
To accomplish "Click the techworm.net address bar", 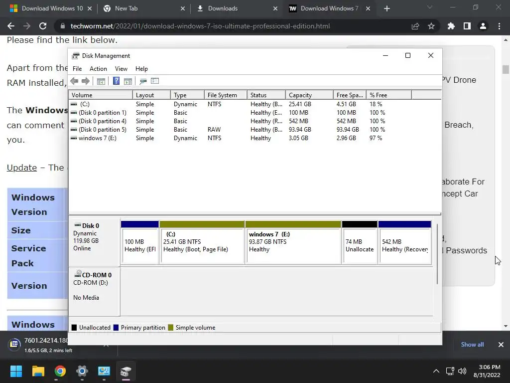I will (x=200, y=26).
